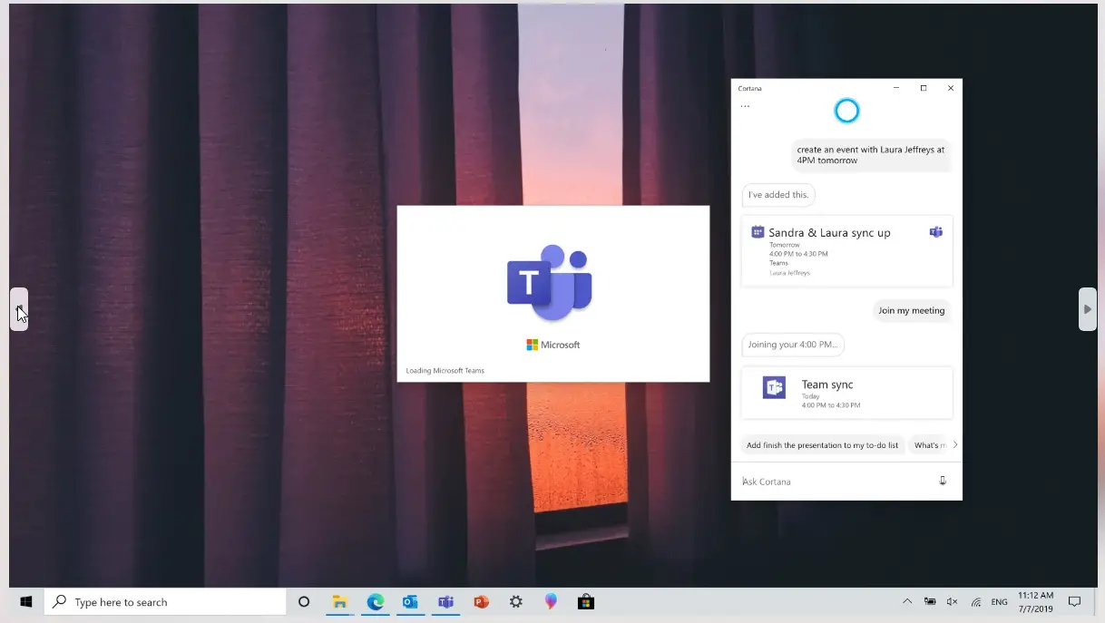
Task: Open the Sandra & Laura sync up event card
Action: [x=846, y=251]
